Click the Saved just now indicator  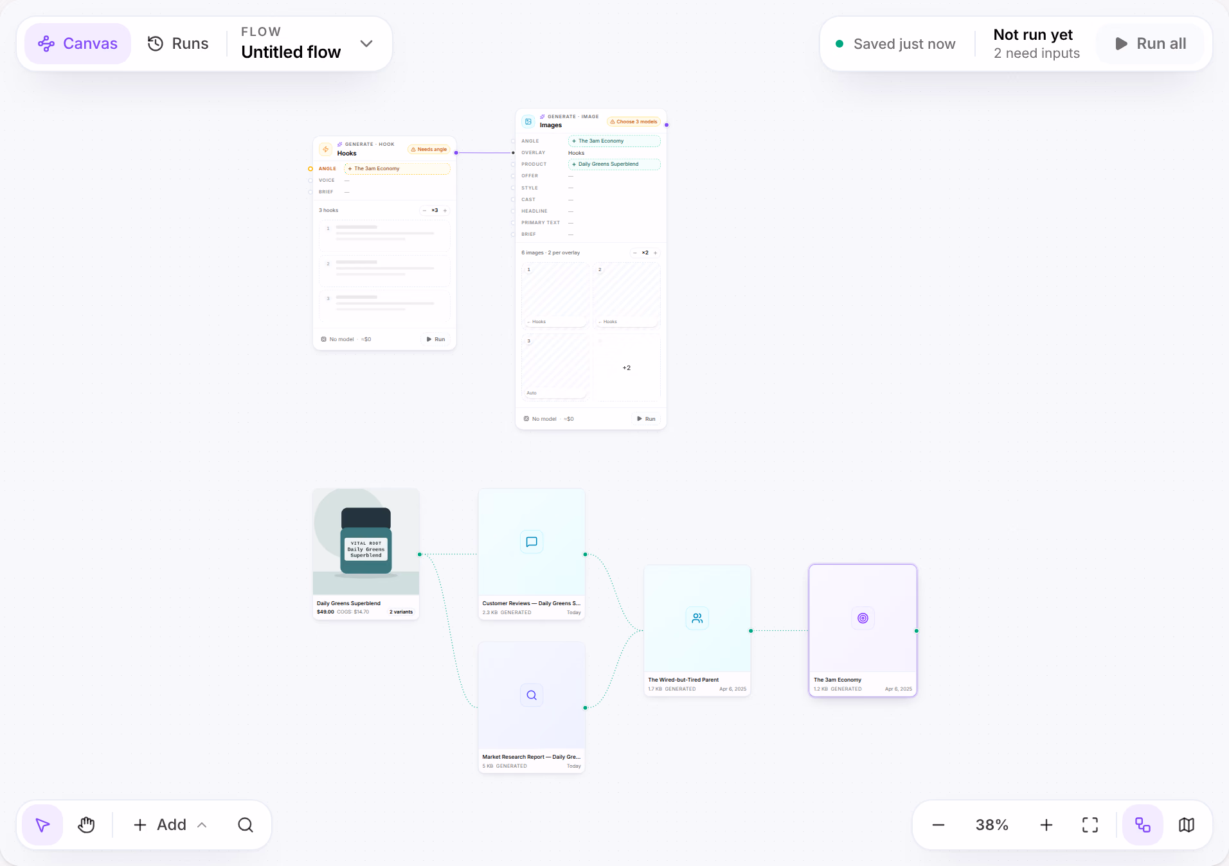pos(895,44)
